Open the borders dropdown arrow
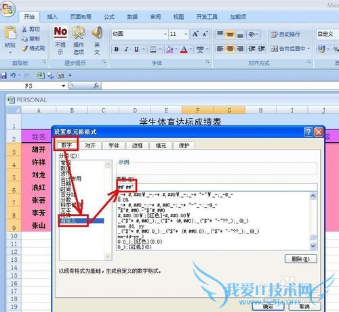 160,49
